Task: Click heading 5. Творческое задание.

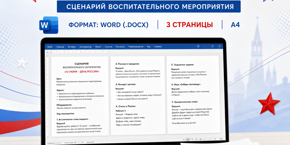Action: [x=183, y=65]
